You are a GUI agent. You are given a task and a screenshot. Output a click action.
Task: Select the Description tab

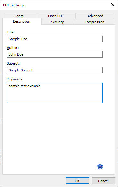[22, 21]
